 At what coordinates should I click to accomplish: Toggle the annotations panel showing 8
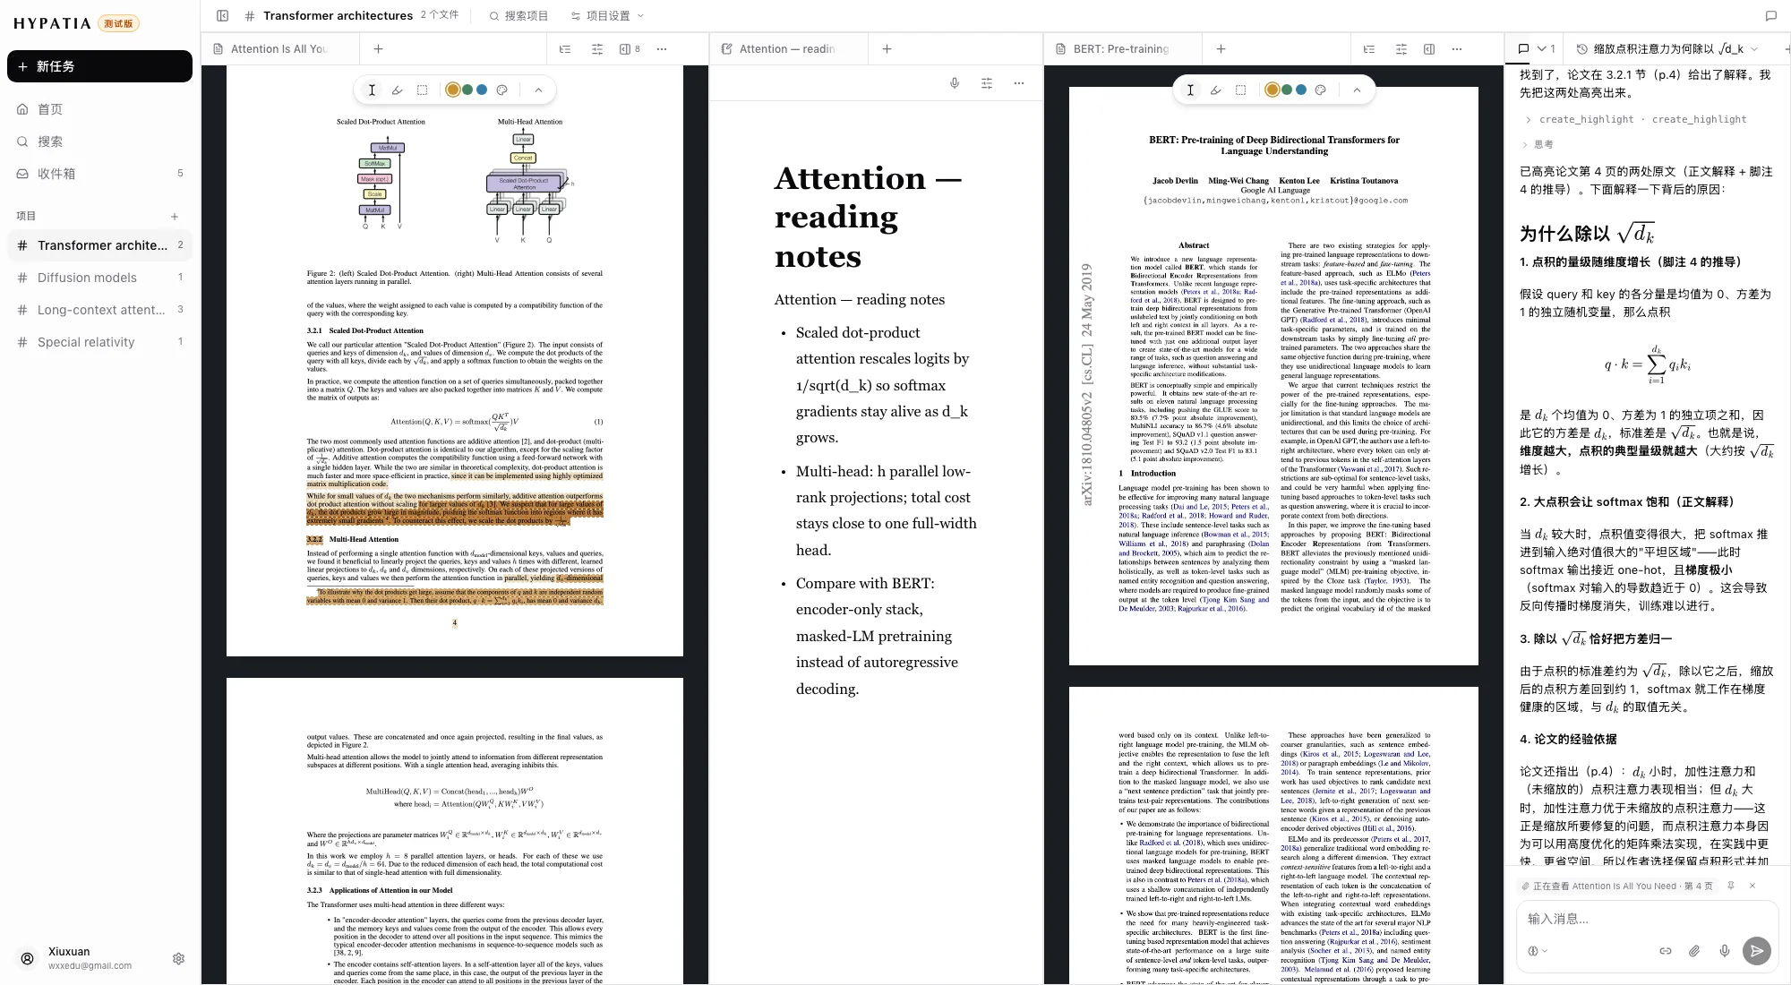click(x=630, y=49)
